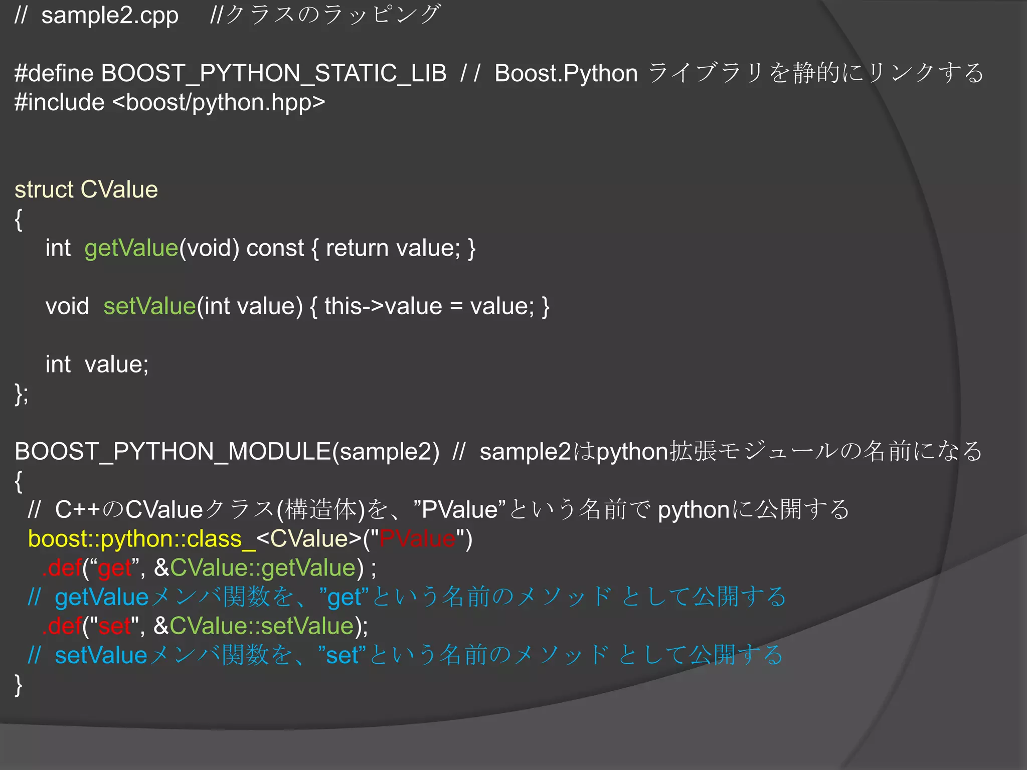Image resolution: width=1027 pixels, height=770 pixels.
Task: Click '#include <boost/python.hpp>' line
Action: coord(170,103)
